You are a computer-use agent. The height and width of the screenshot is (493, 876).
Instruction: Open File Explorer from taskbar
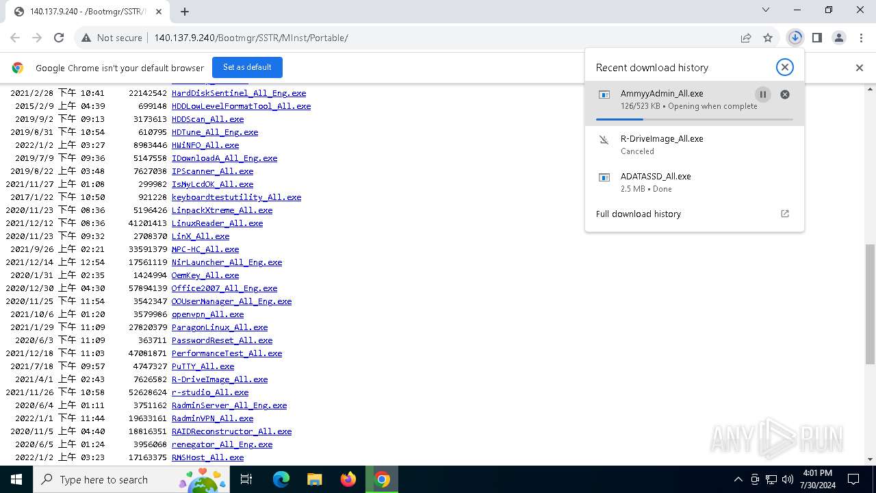point(314,479)
